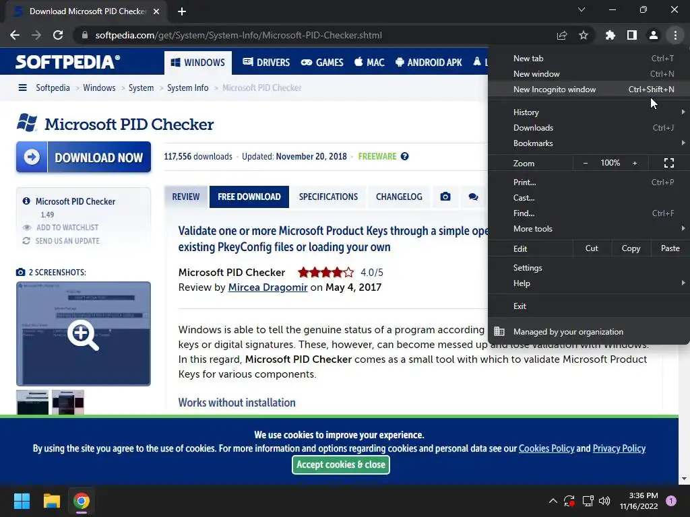
Task: Open Cookies Policy link
Action: tap(546, 448)
